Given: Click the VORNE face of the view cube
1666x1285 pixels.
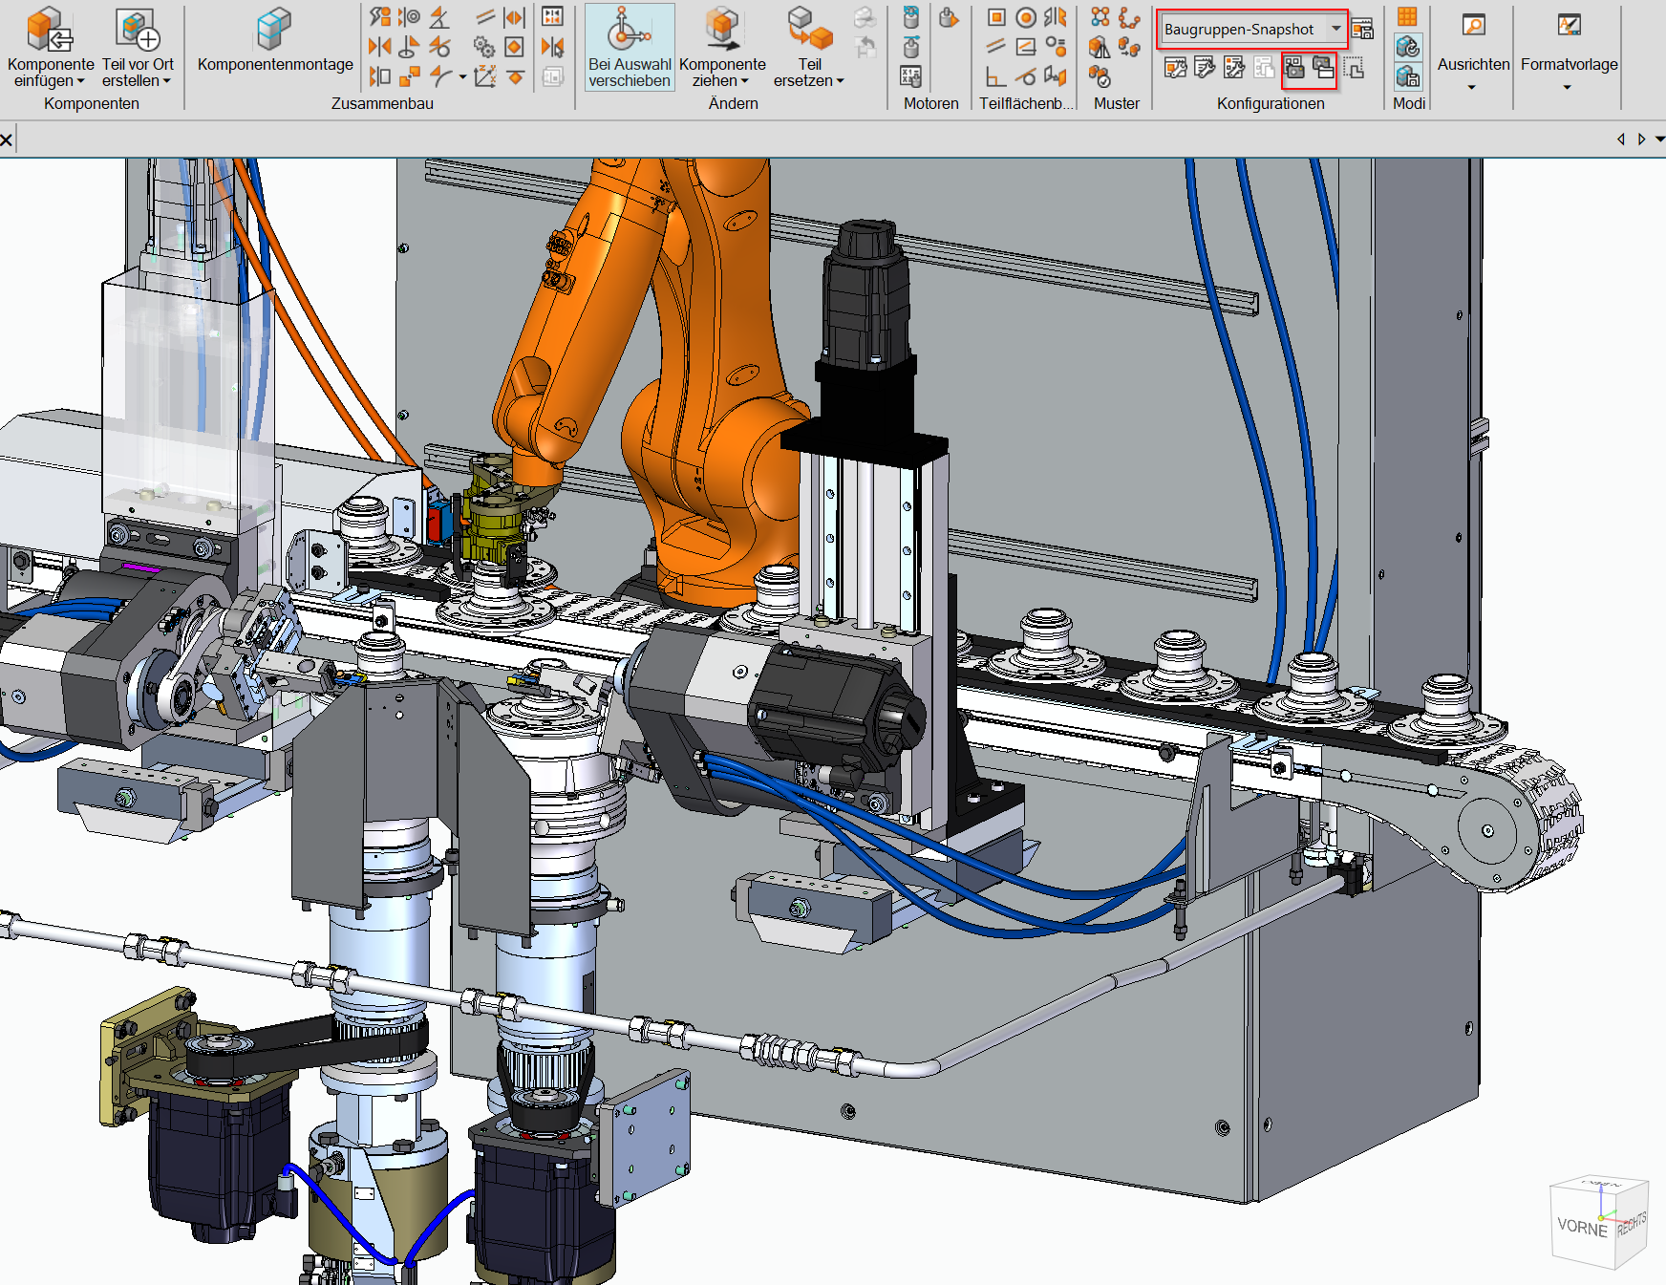Looking at the screenshot, I should tap(1582, 1227).
